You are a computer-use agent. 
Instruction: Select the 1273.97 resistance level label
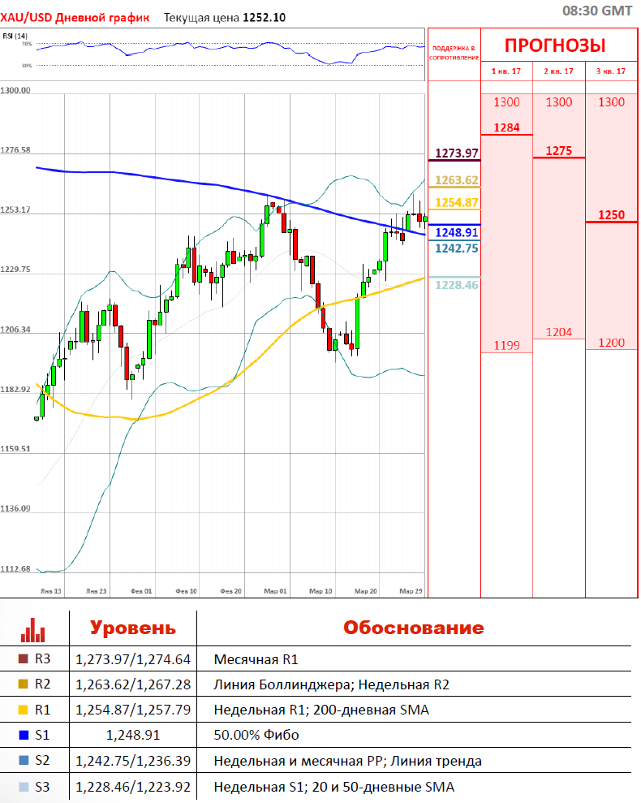[x=457, y=153]
